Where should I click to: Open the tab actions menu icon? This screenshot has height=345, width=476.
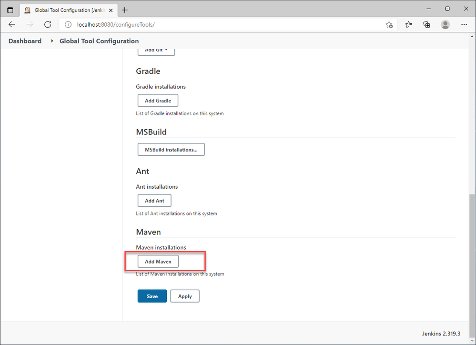point(10,10)
